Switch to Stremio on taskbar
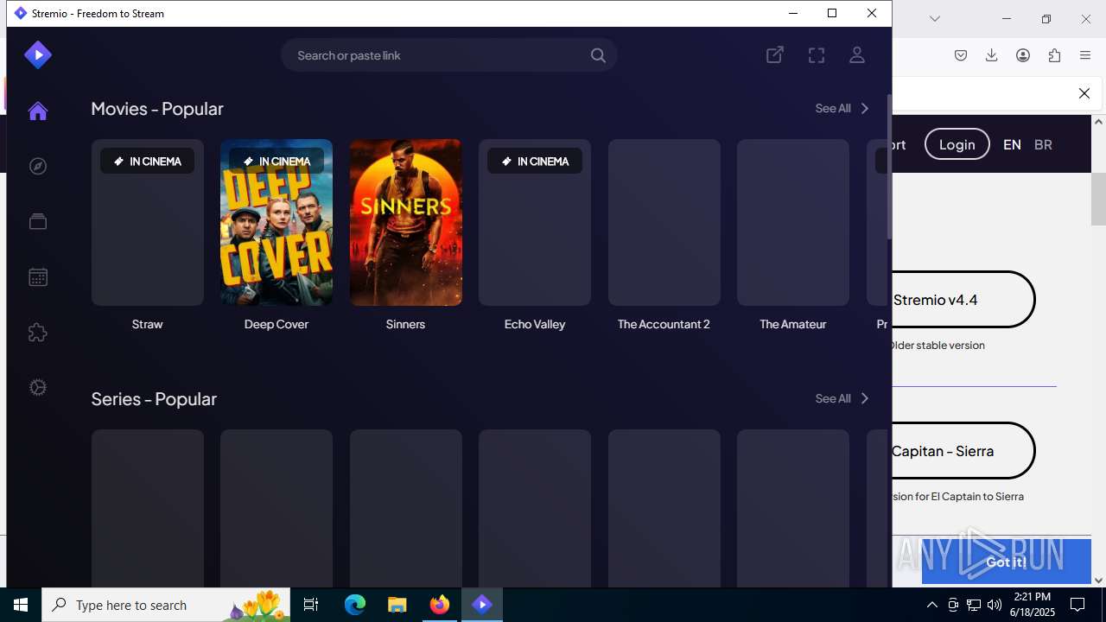 tap(482, 605)
